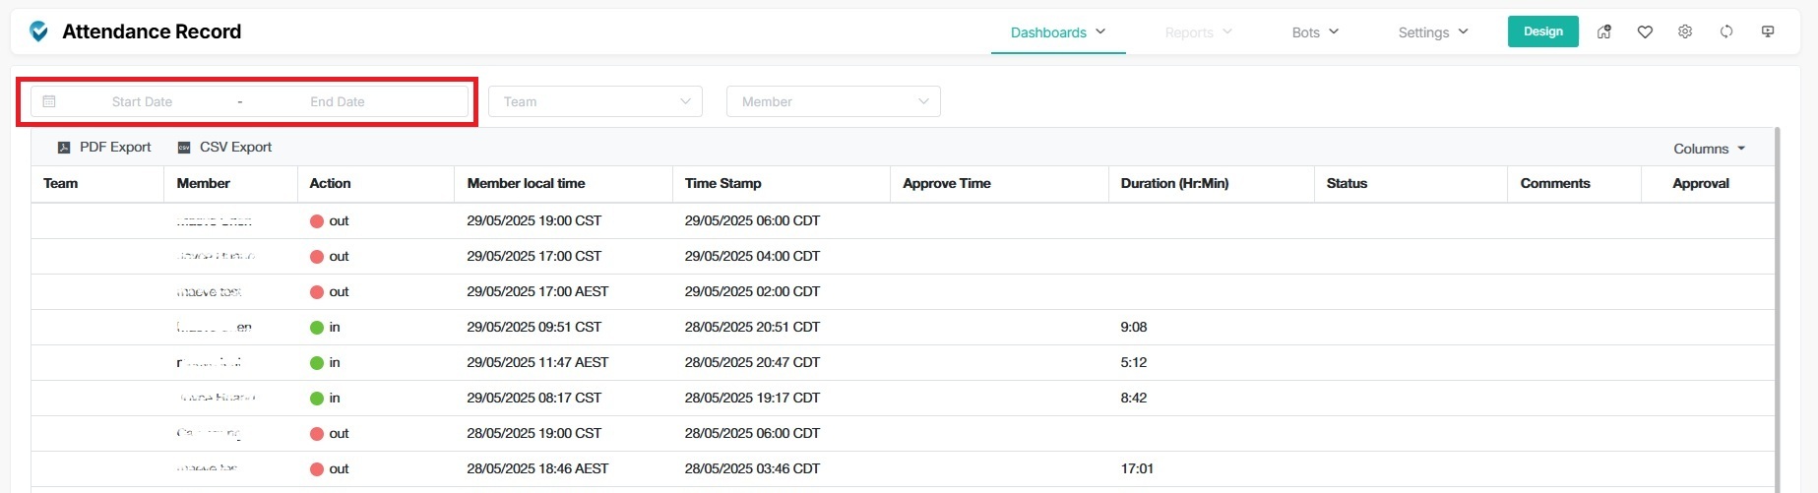
Task: Expand the Team dropdown filter
Action: [595, 101]
